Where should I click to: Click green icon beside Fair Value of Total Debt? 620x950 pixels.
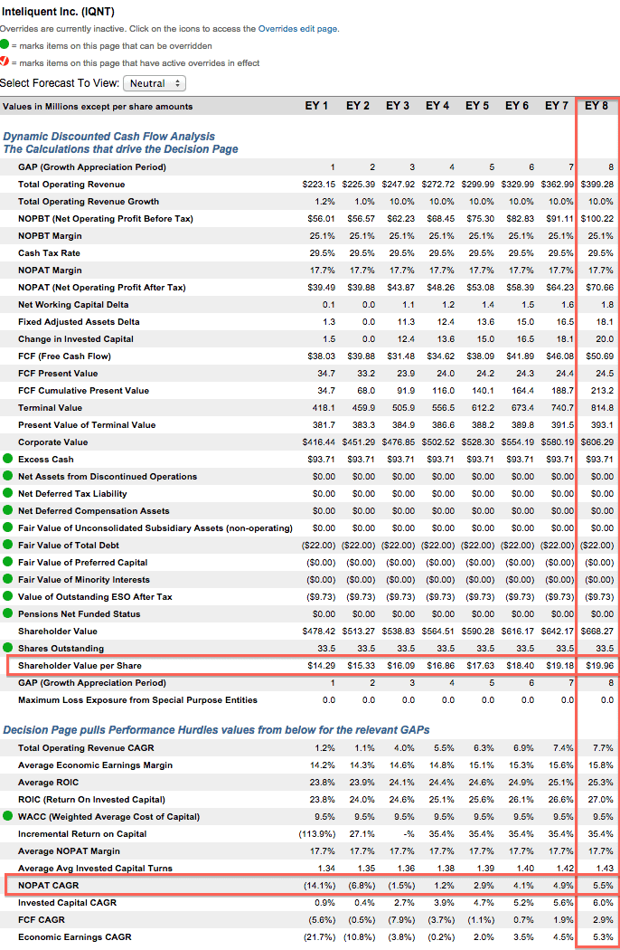[8, 545]
